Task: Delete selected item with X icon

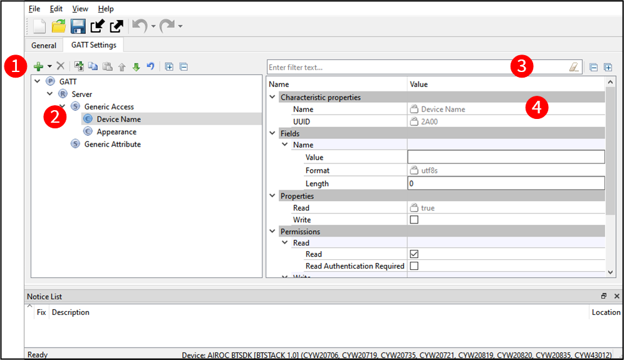Action: [61, 66]
